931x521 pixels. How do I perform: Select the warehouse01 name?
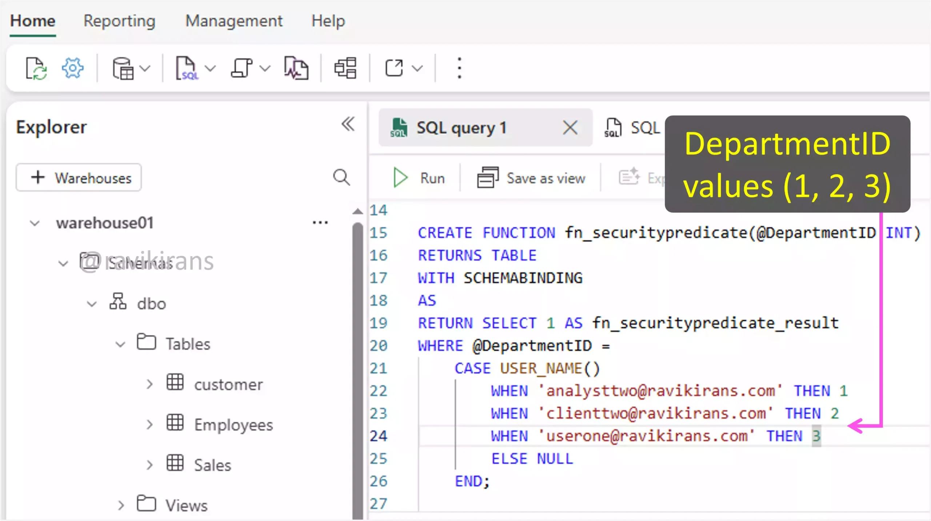(x=105, y=223)
